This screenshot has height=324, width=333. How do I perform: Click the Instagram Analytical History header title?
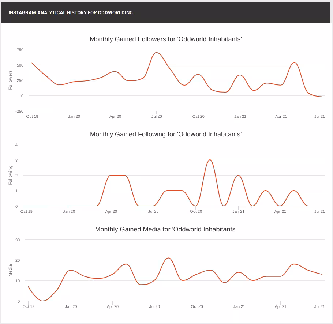[70, 12]
